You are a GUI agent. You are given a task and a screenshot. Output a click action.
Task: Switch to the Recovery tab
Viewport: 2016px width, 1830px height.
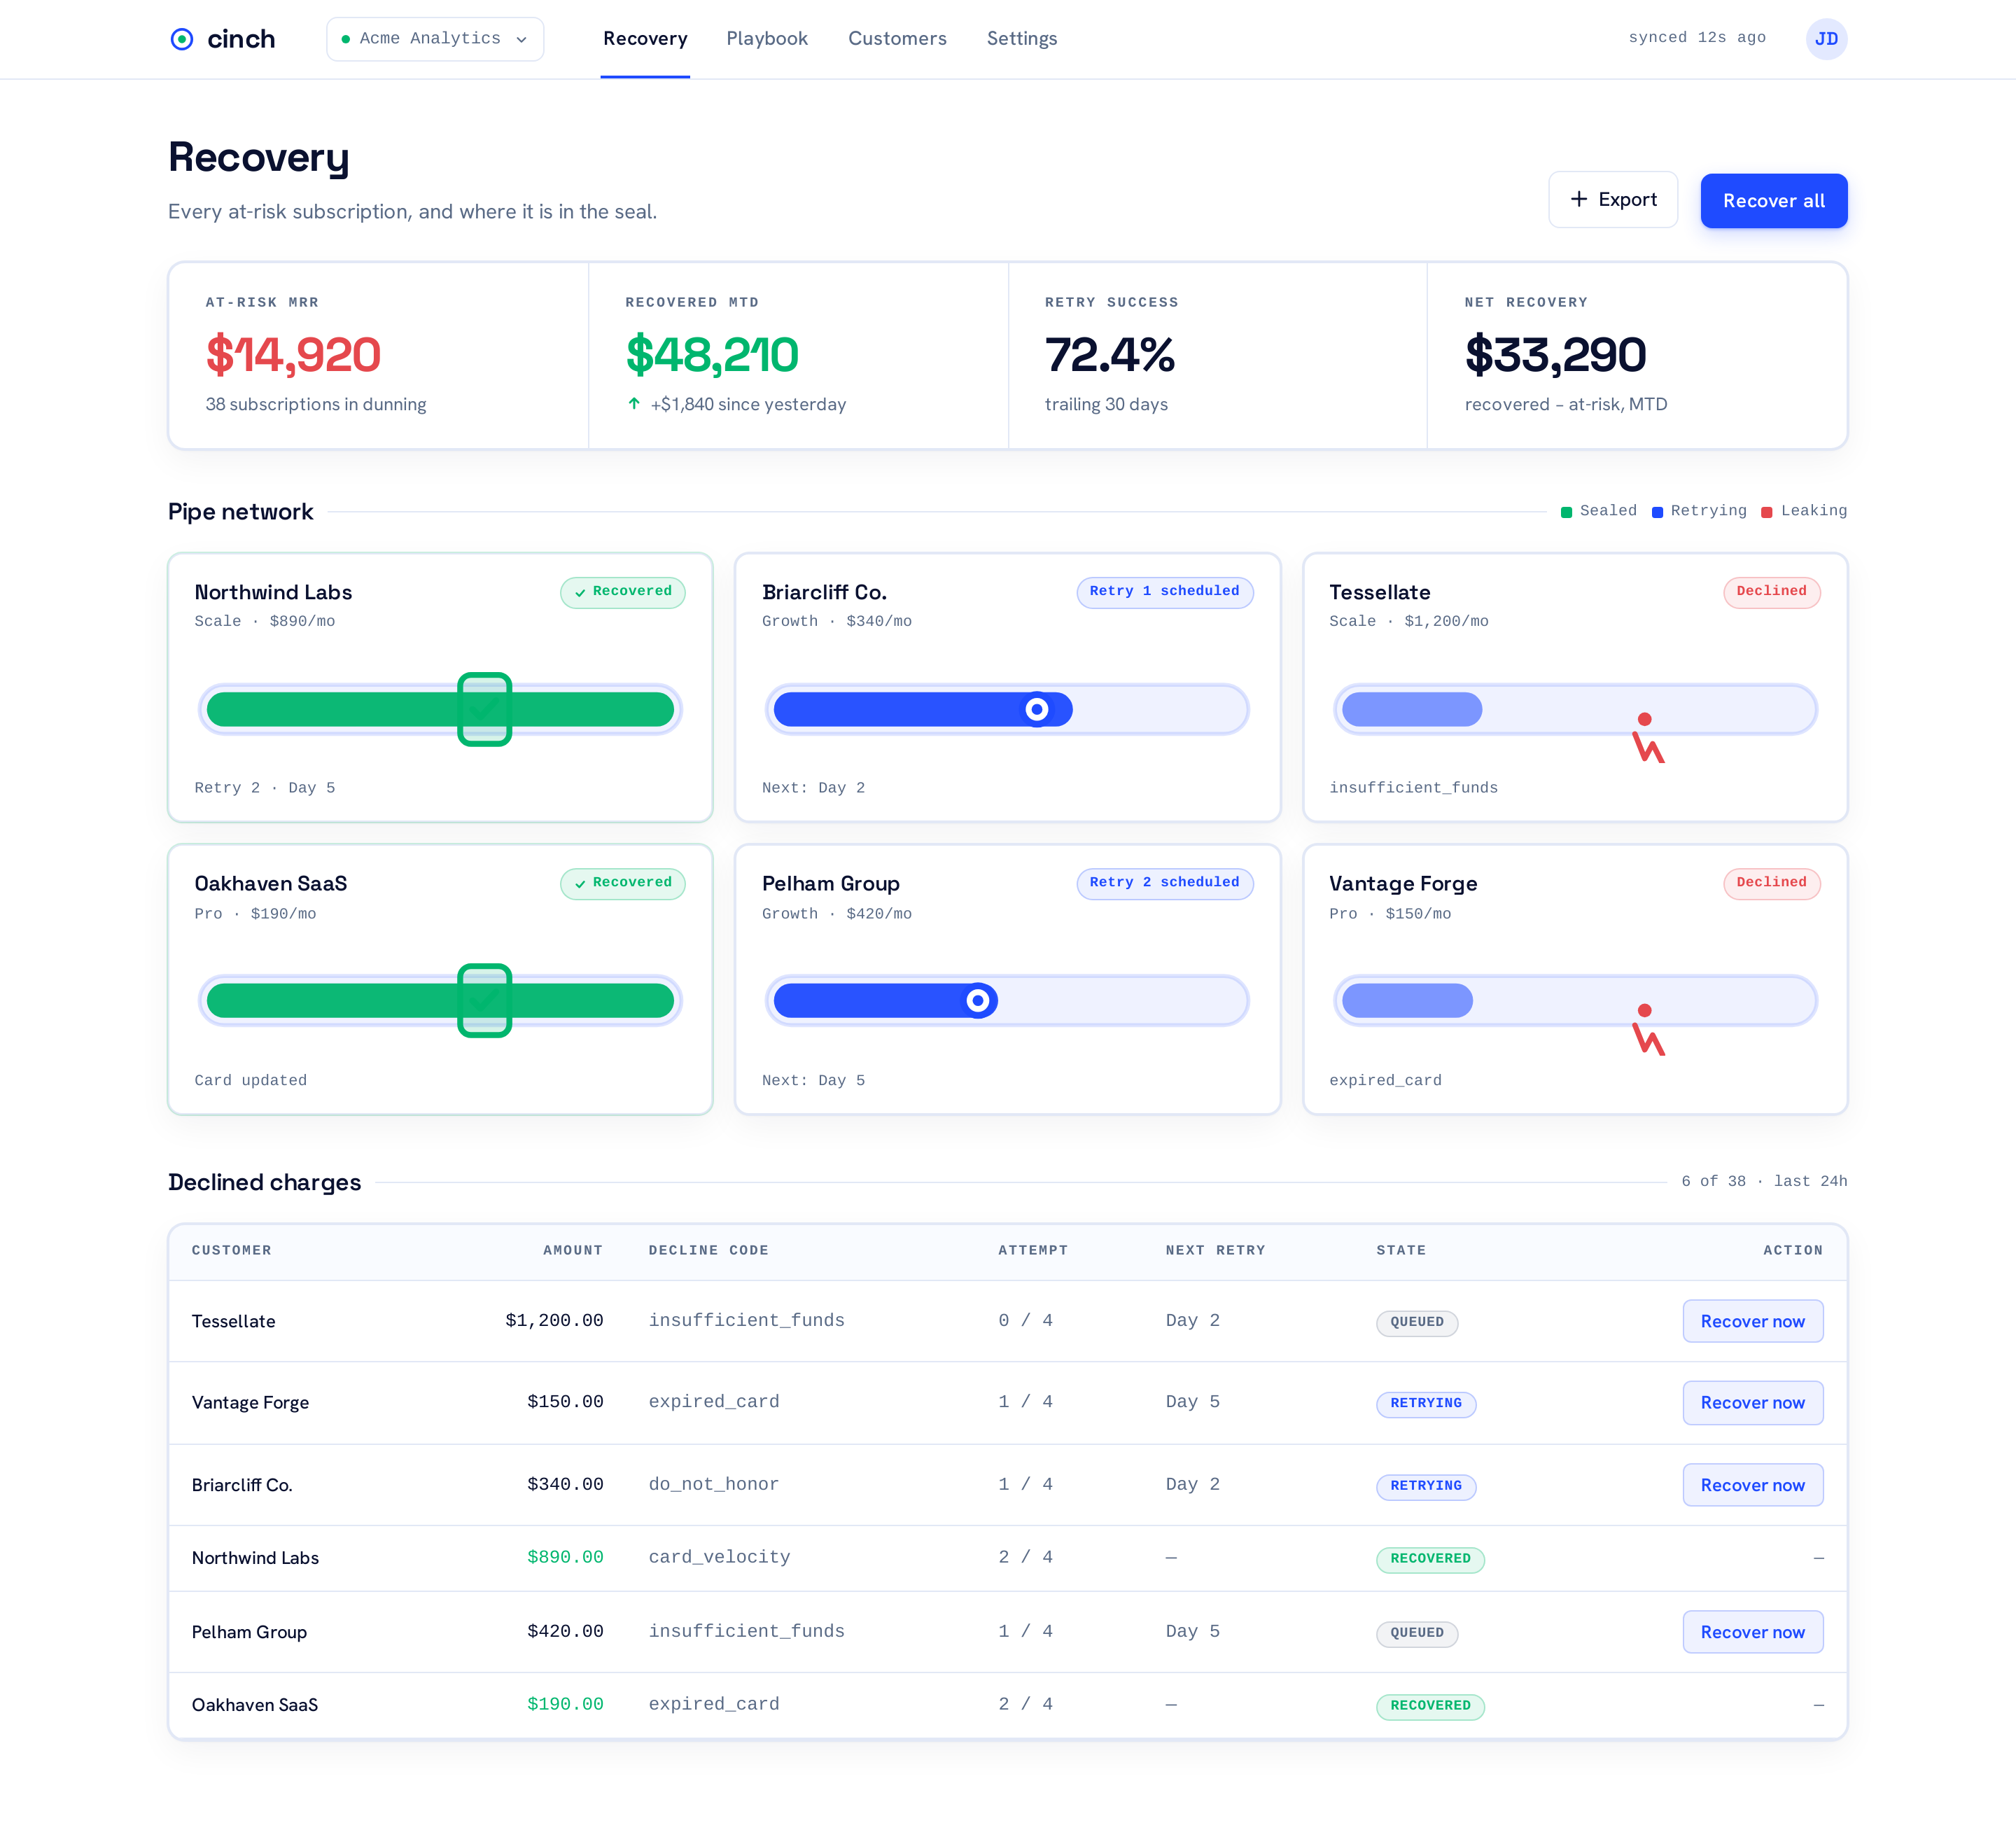tap(645, 39)
